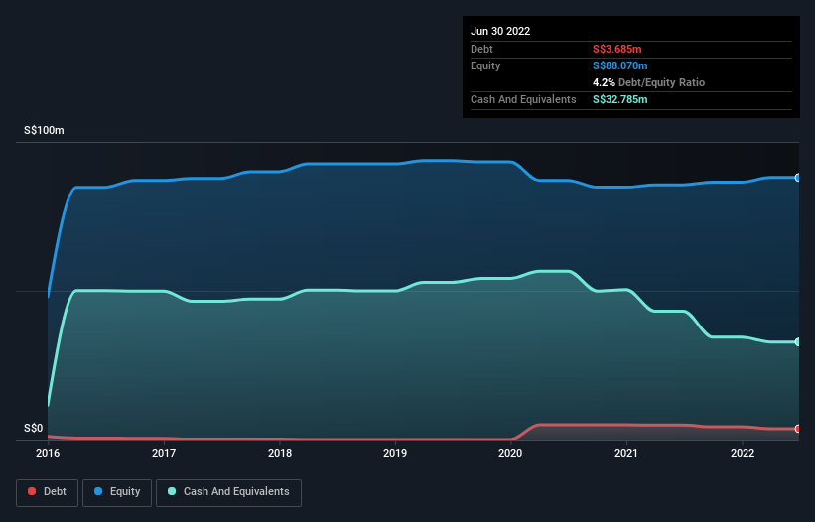Click the S$32.785m cash value
This screenshot has height=522, width=815.
620,99
